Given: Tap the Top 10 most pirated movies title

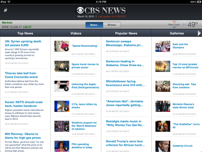Looking at the screenshot, I should pyautogui.click(x=185, y=66).
